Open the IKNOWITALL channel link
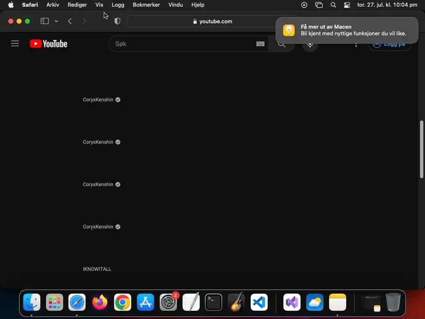This screenshot has width=425, height=319. [x=97, y=269]
